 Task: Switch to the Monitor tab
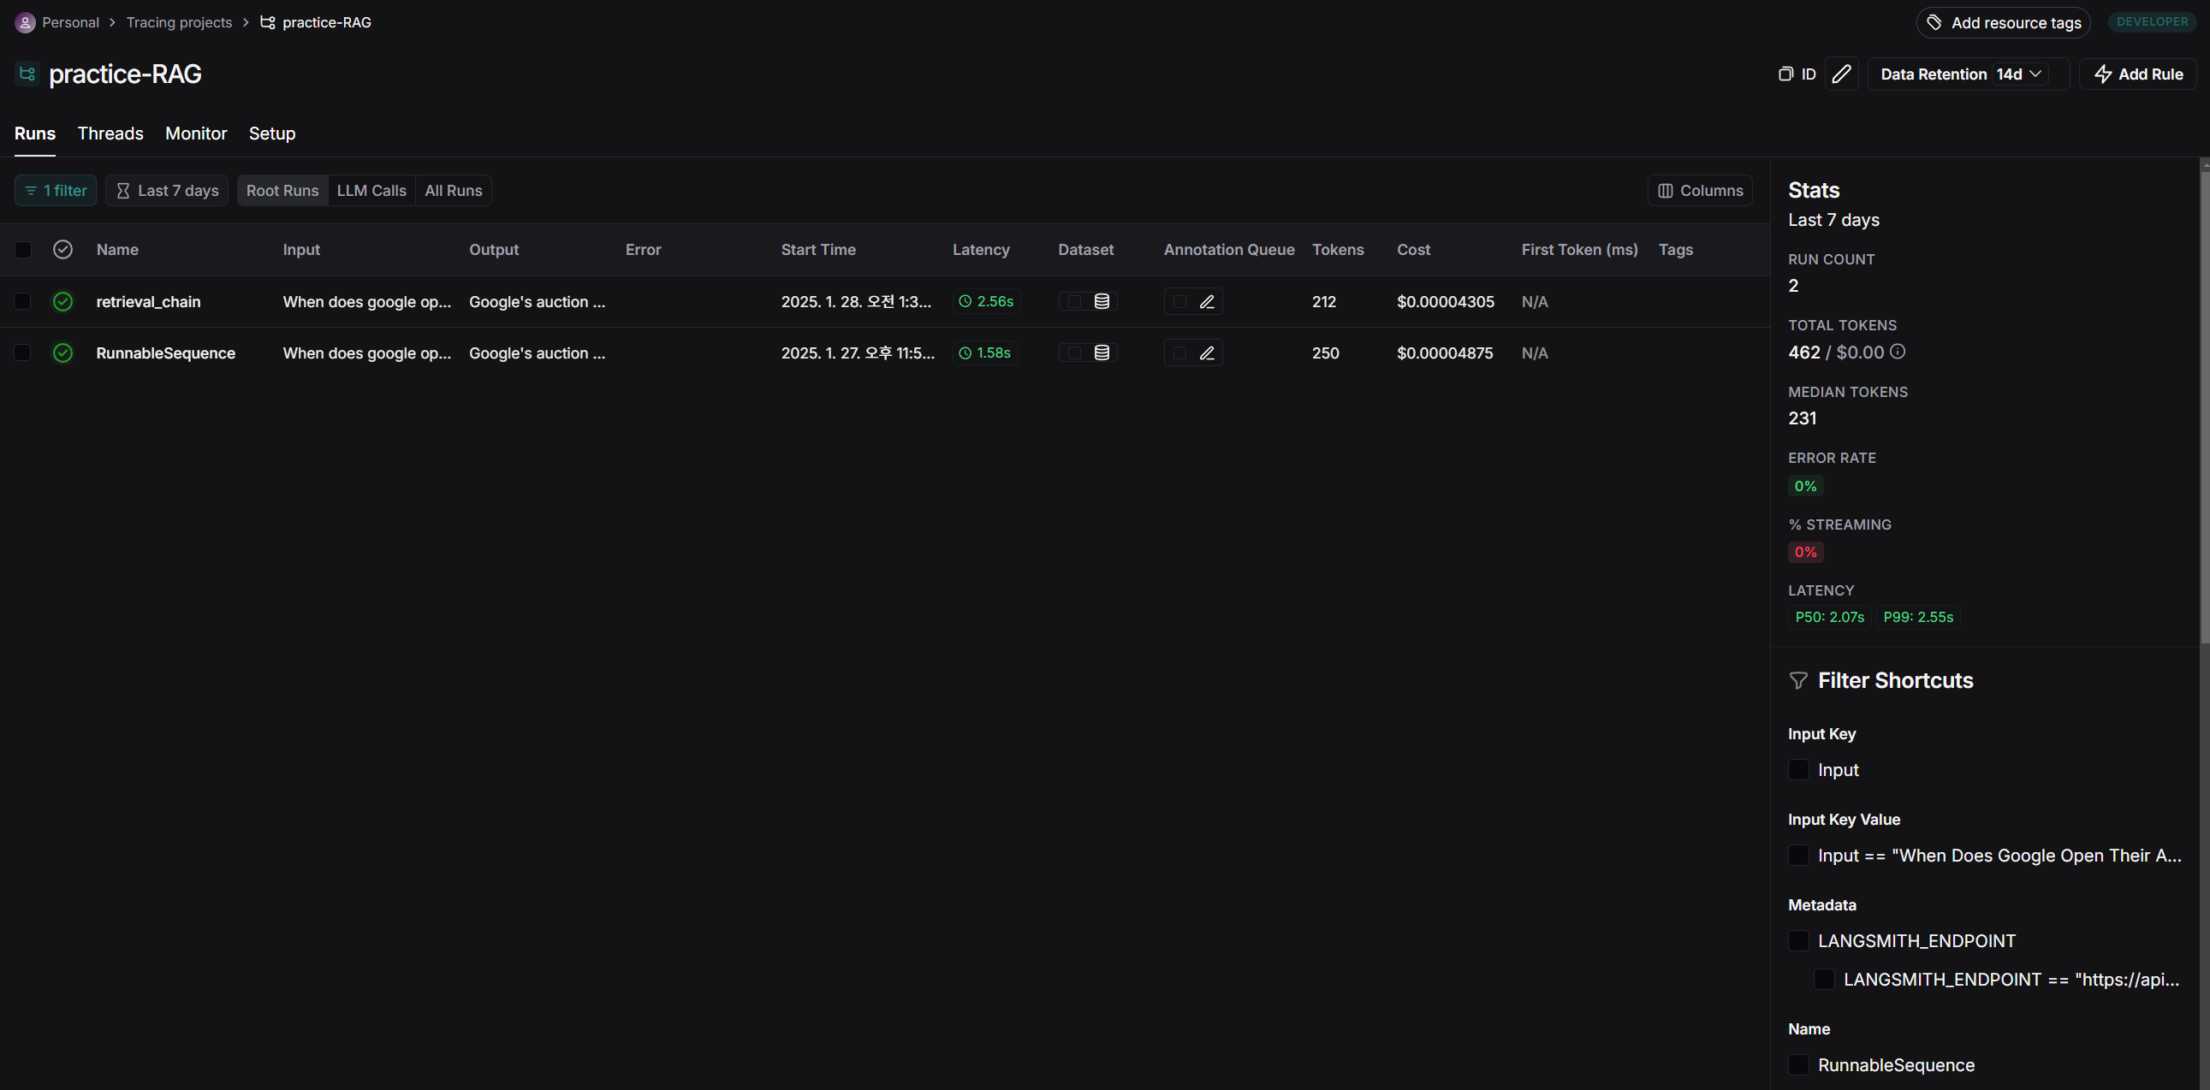coord(196,133)
